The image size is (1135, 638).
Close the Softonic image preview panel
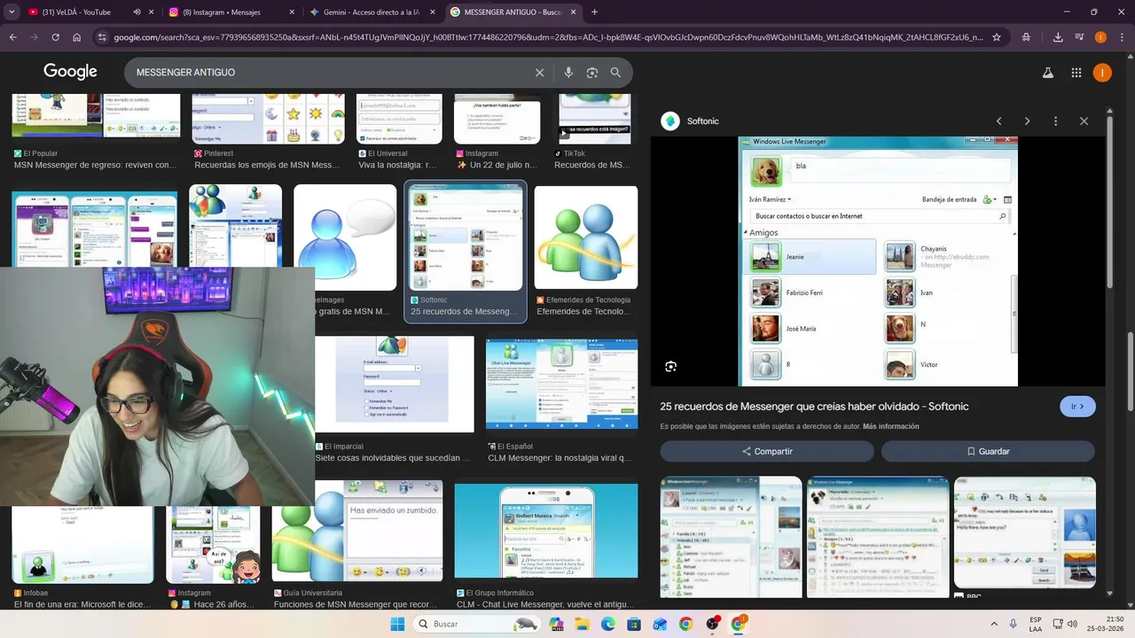click(x=1084, y=121)
